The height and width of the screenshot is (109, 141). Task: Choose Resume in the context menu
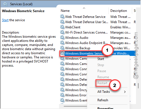point(103,77)
